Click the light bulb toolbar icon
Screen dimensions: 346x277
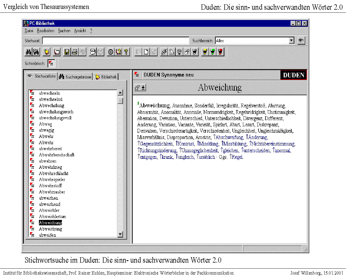click(179, 52)
